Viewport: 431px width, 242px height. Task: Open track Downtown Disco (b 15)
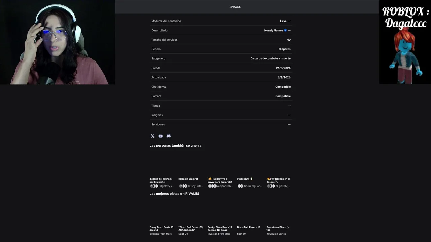pos(278,228)
